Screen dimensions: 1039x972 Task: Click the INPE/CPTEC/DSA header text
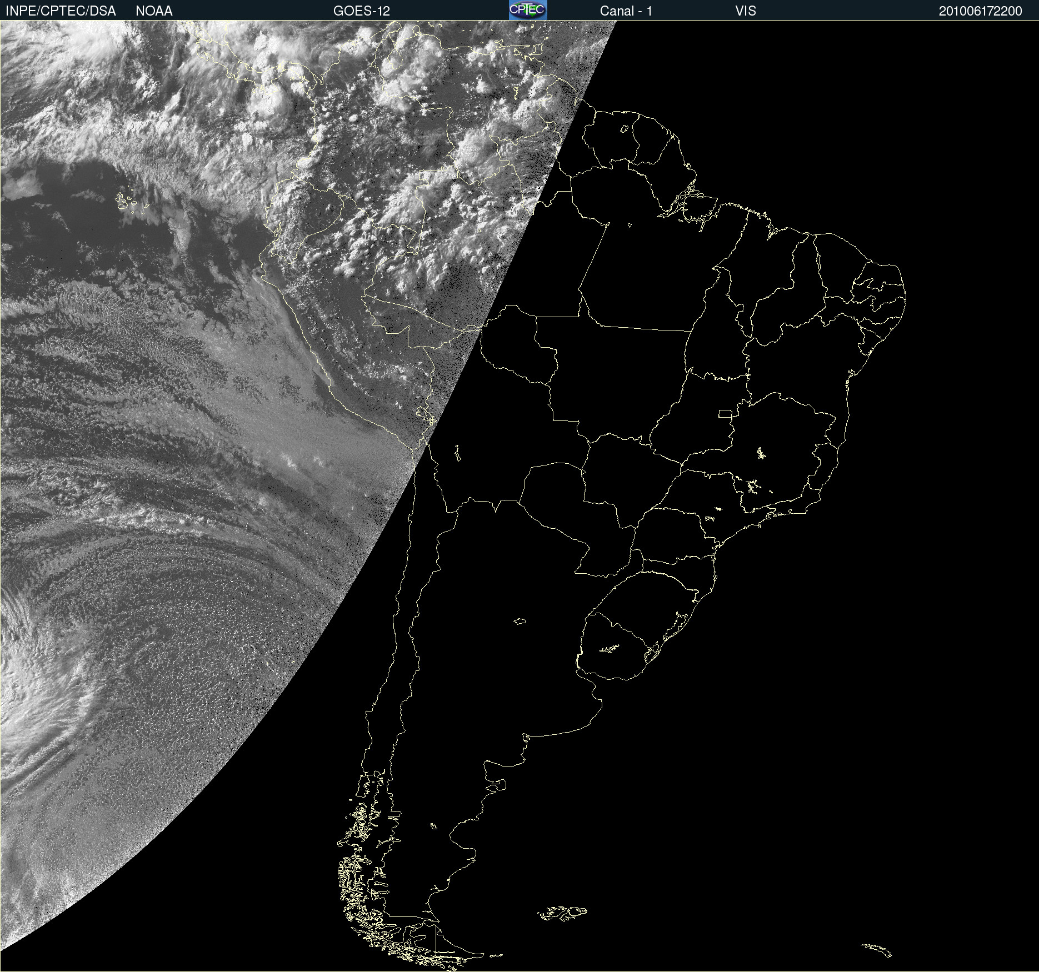[x=61, y=11]
